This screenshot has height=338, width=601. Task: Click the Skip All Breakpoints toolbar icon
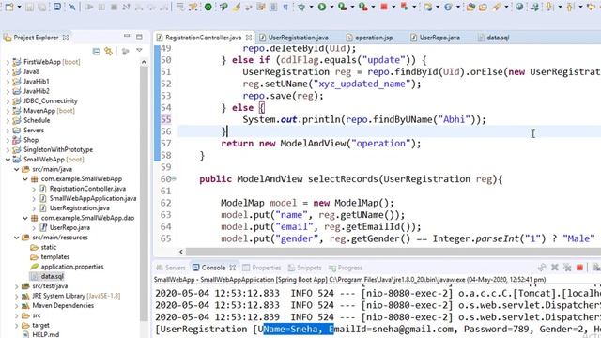[x=71, y=7]
